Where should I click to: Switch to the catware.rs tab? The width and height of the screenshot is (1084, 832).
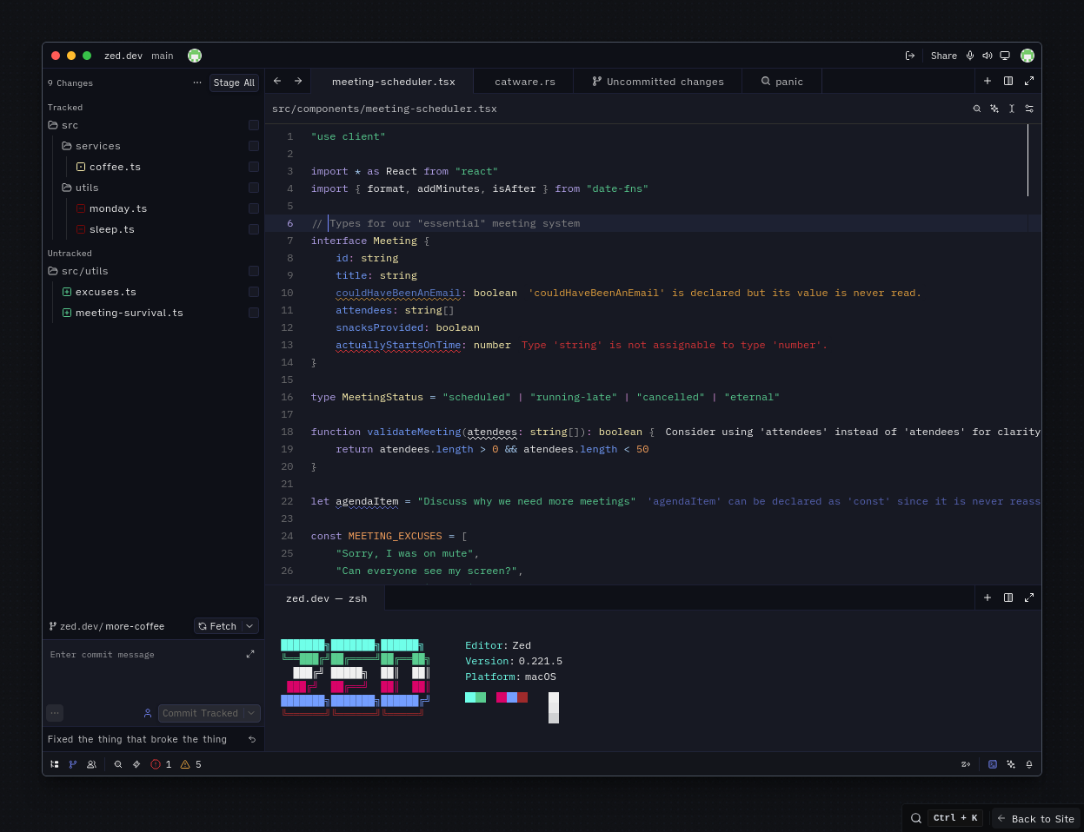523,81
